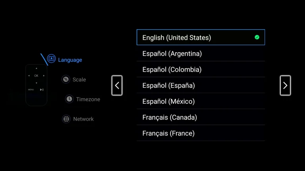Choose Français (Canada) from the list
Viewport: 305px width, 171px height.
coord(201,117)
